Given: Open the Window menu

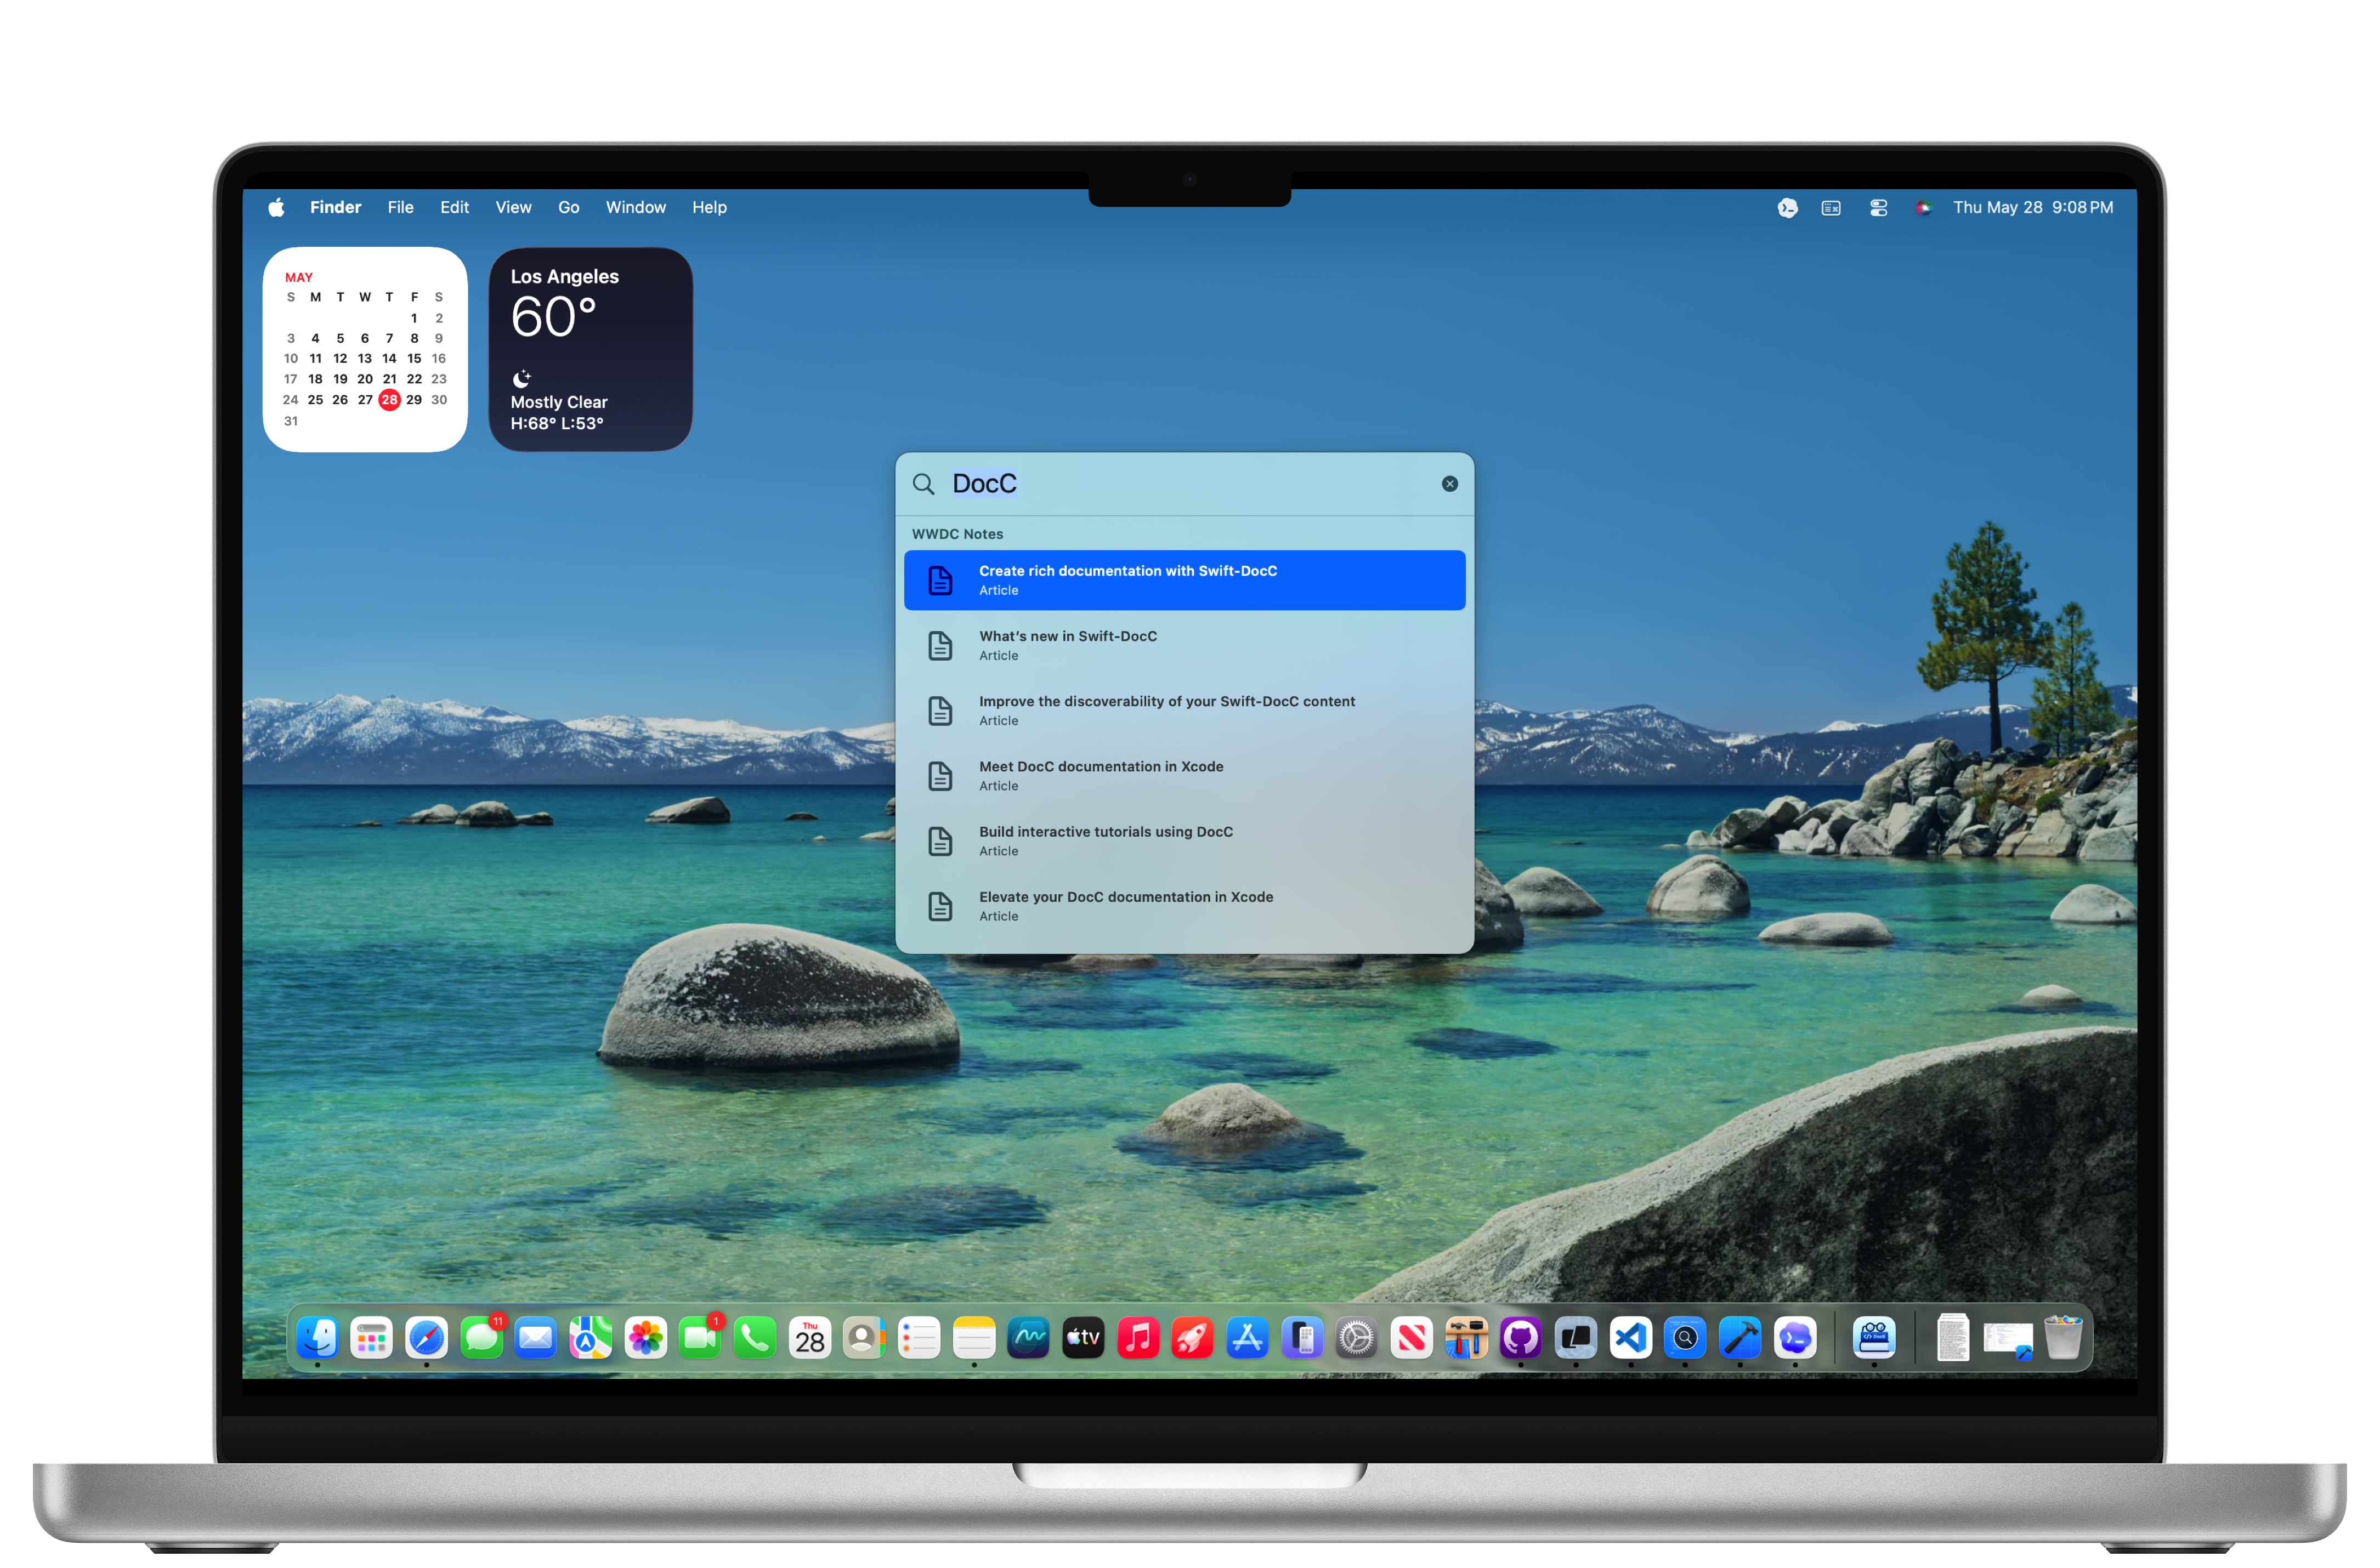Looking at the screenshot, I should click(635, 207).
